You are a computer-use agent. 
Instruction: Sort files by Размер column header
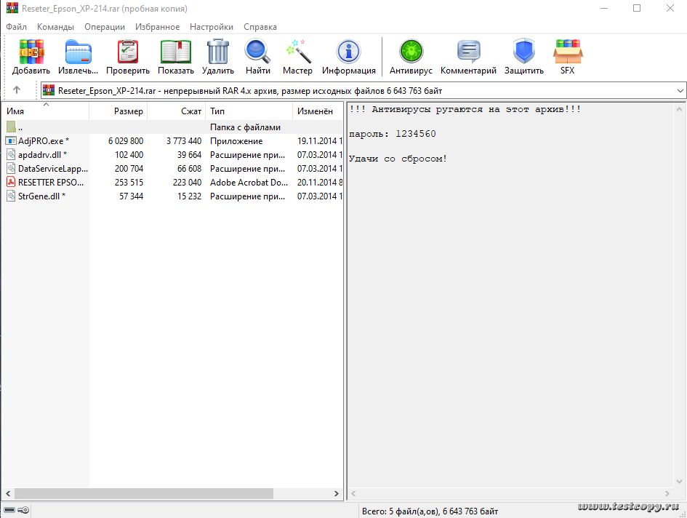pos(128,111)
